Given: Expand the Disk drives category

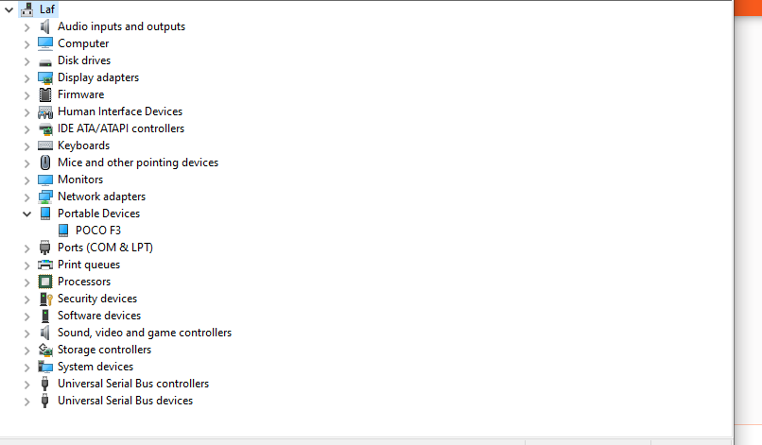Looking at the screenshot, I should point(26,60).
